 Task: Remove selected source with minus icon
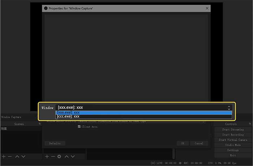tap(53, 157)
